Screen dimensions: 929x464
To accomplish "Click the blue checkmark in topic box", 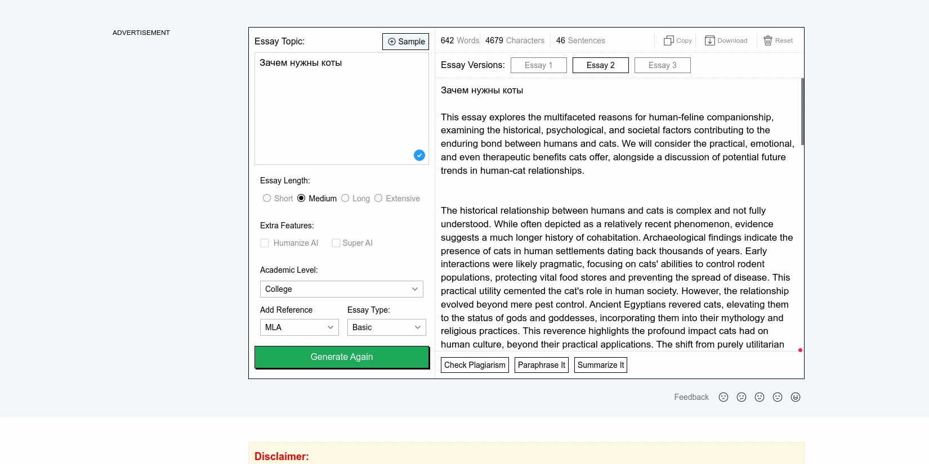I will [x=419, y=155].
